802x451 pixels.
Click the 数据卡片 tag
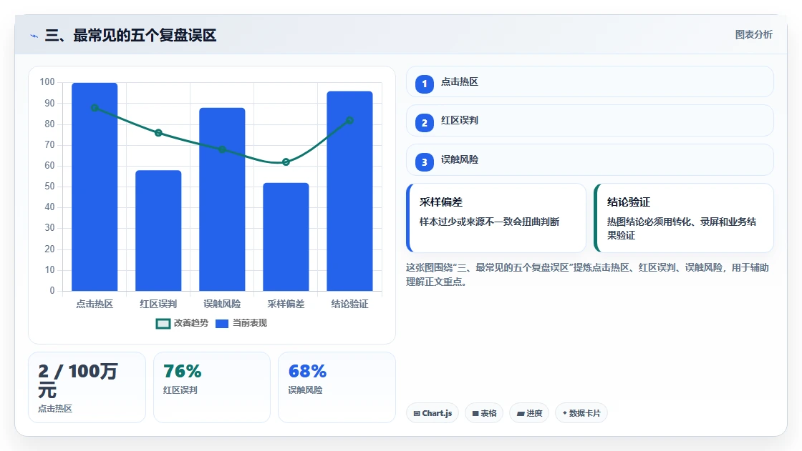(x=581, y=412)
